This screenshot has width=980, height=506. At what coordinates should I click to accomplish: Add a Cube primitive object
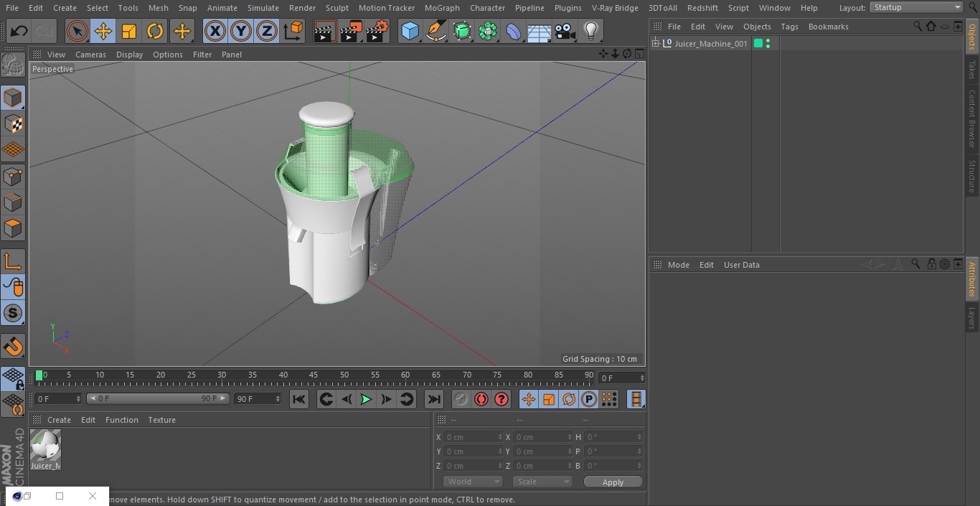410,31
